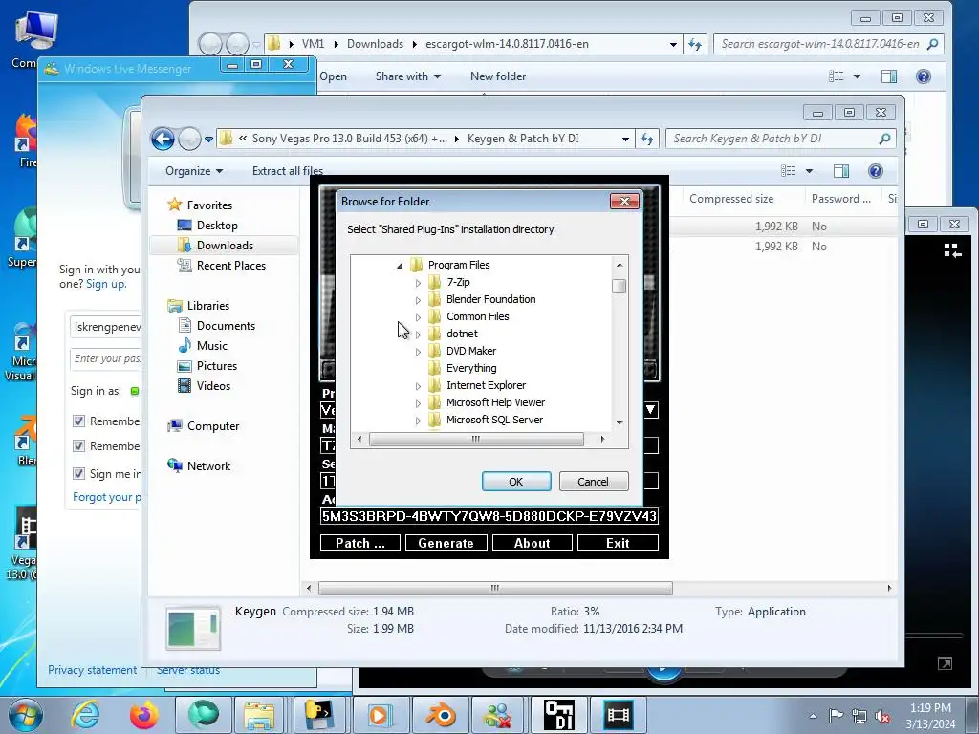979x734 pixels.
Task: Select Network in navigation pane
Action: coord(207,466)
